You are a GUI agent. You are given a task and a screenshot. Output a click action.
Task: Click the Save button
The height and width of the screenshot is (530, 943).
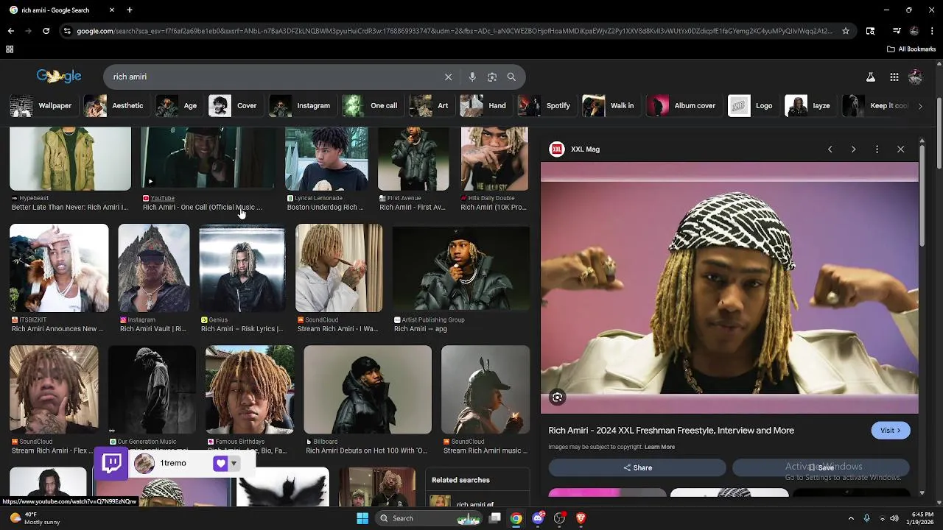click(x=821, y=467)
